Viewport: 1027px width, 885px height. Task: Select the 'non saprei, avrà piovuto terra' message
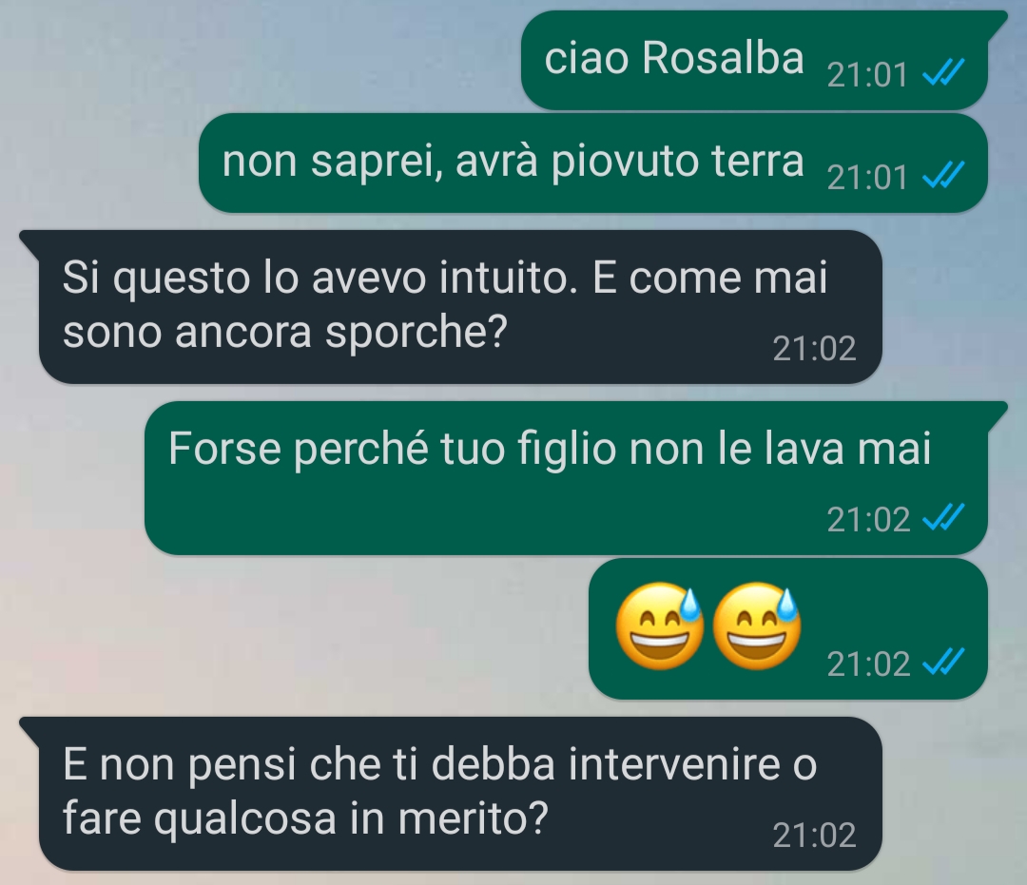tap(593, 163)
